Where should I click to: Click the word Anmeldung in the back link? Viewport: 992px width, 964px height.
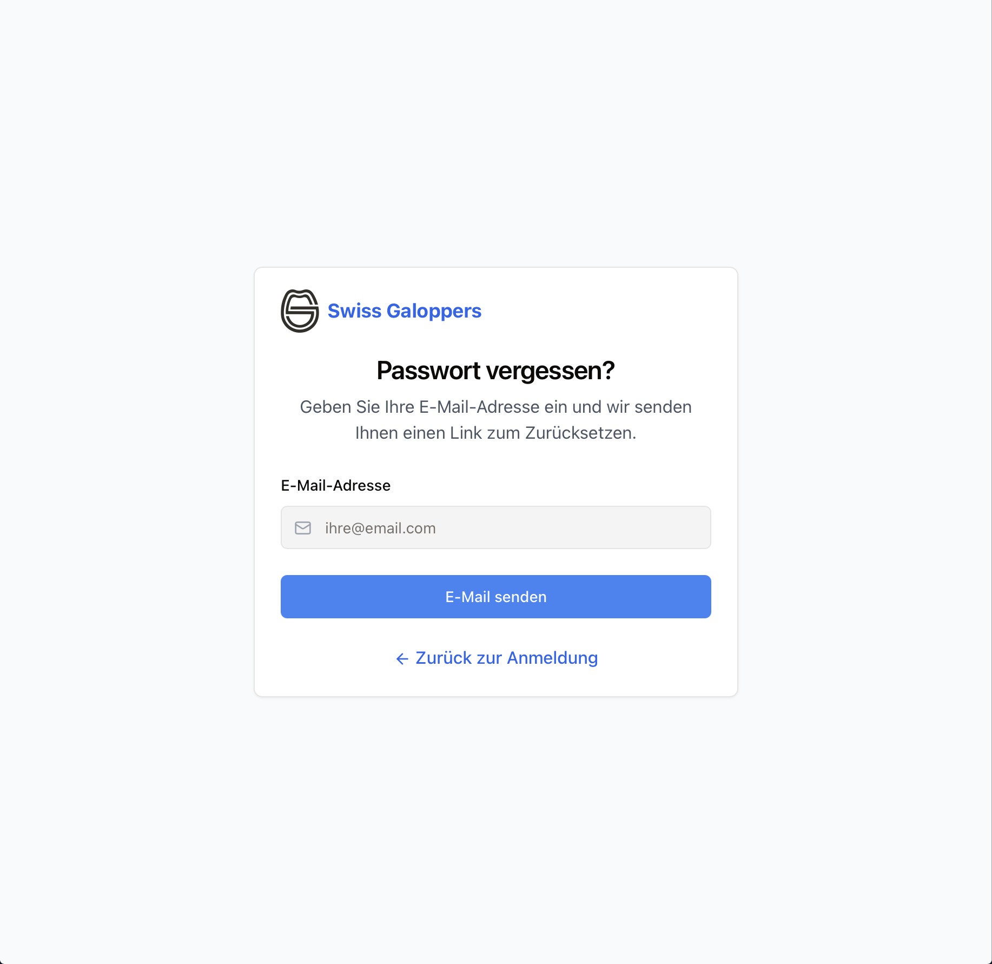[x=552, y=658]
